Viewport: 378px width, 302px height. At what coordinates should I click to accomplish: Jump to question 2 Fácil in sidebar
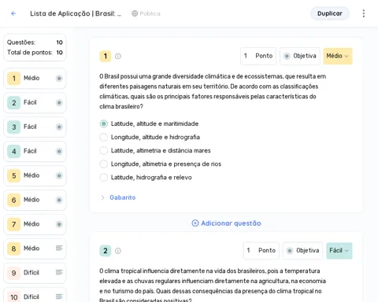(x=35, y=103)
